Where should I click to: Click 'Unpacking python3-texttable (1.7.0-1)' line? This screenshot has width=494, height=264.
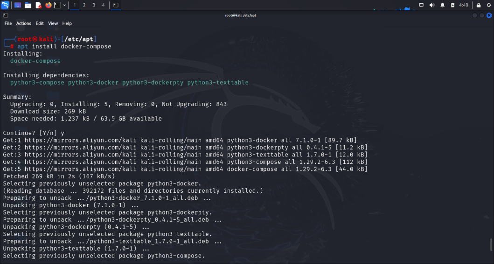[x=76, y=249]
